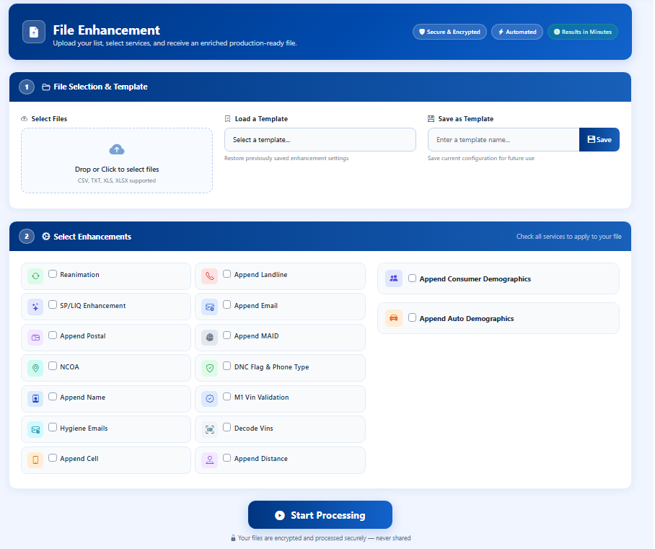Toggle the Hygiene Emails checkbox
655x549 pixels.
[x=53, y=427]
